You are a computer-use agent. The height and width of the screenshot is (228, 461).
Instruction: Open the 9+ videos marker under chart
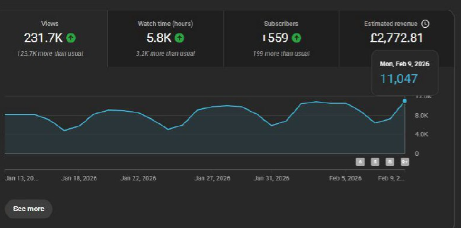click(x=404, y=162)
